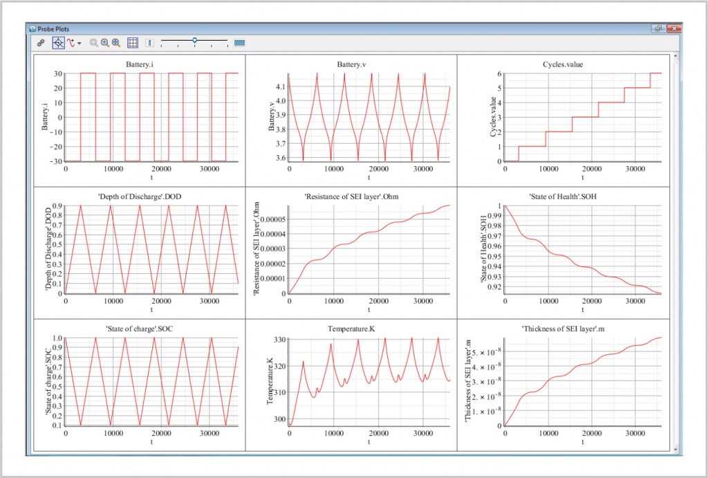
Task: Restore the Probe Plots window size
Action: coord(658,28)
